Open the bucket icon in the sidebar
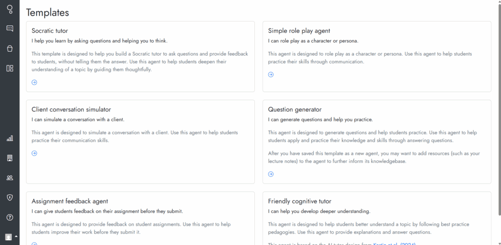This screenshot has width=501, height=245. pos(10,48)
